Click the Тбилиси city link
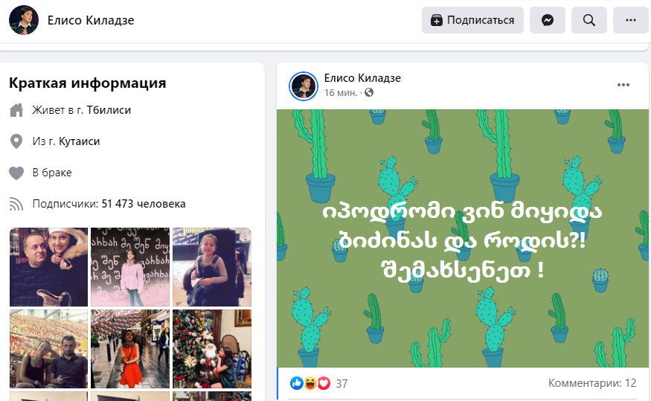Viewport: 651px width, 401px height. (109, 110)
